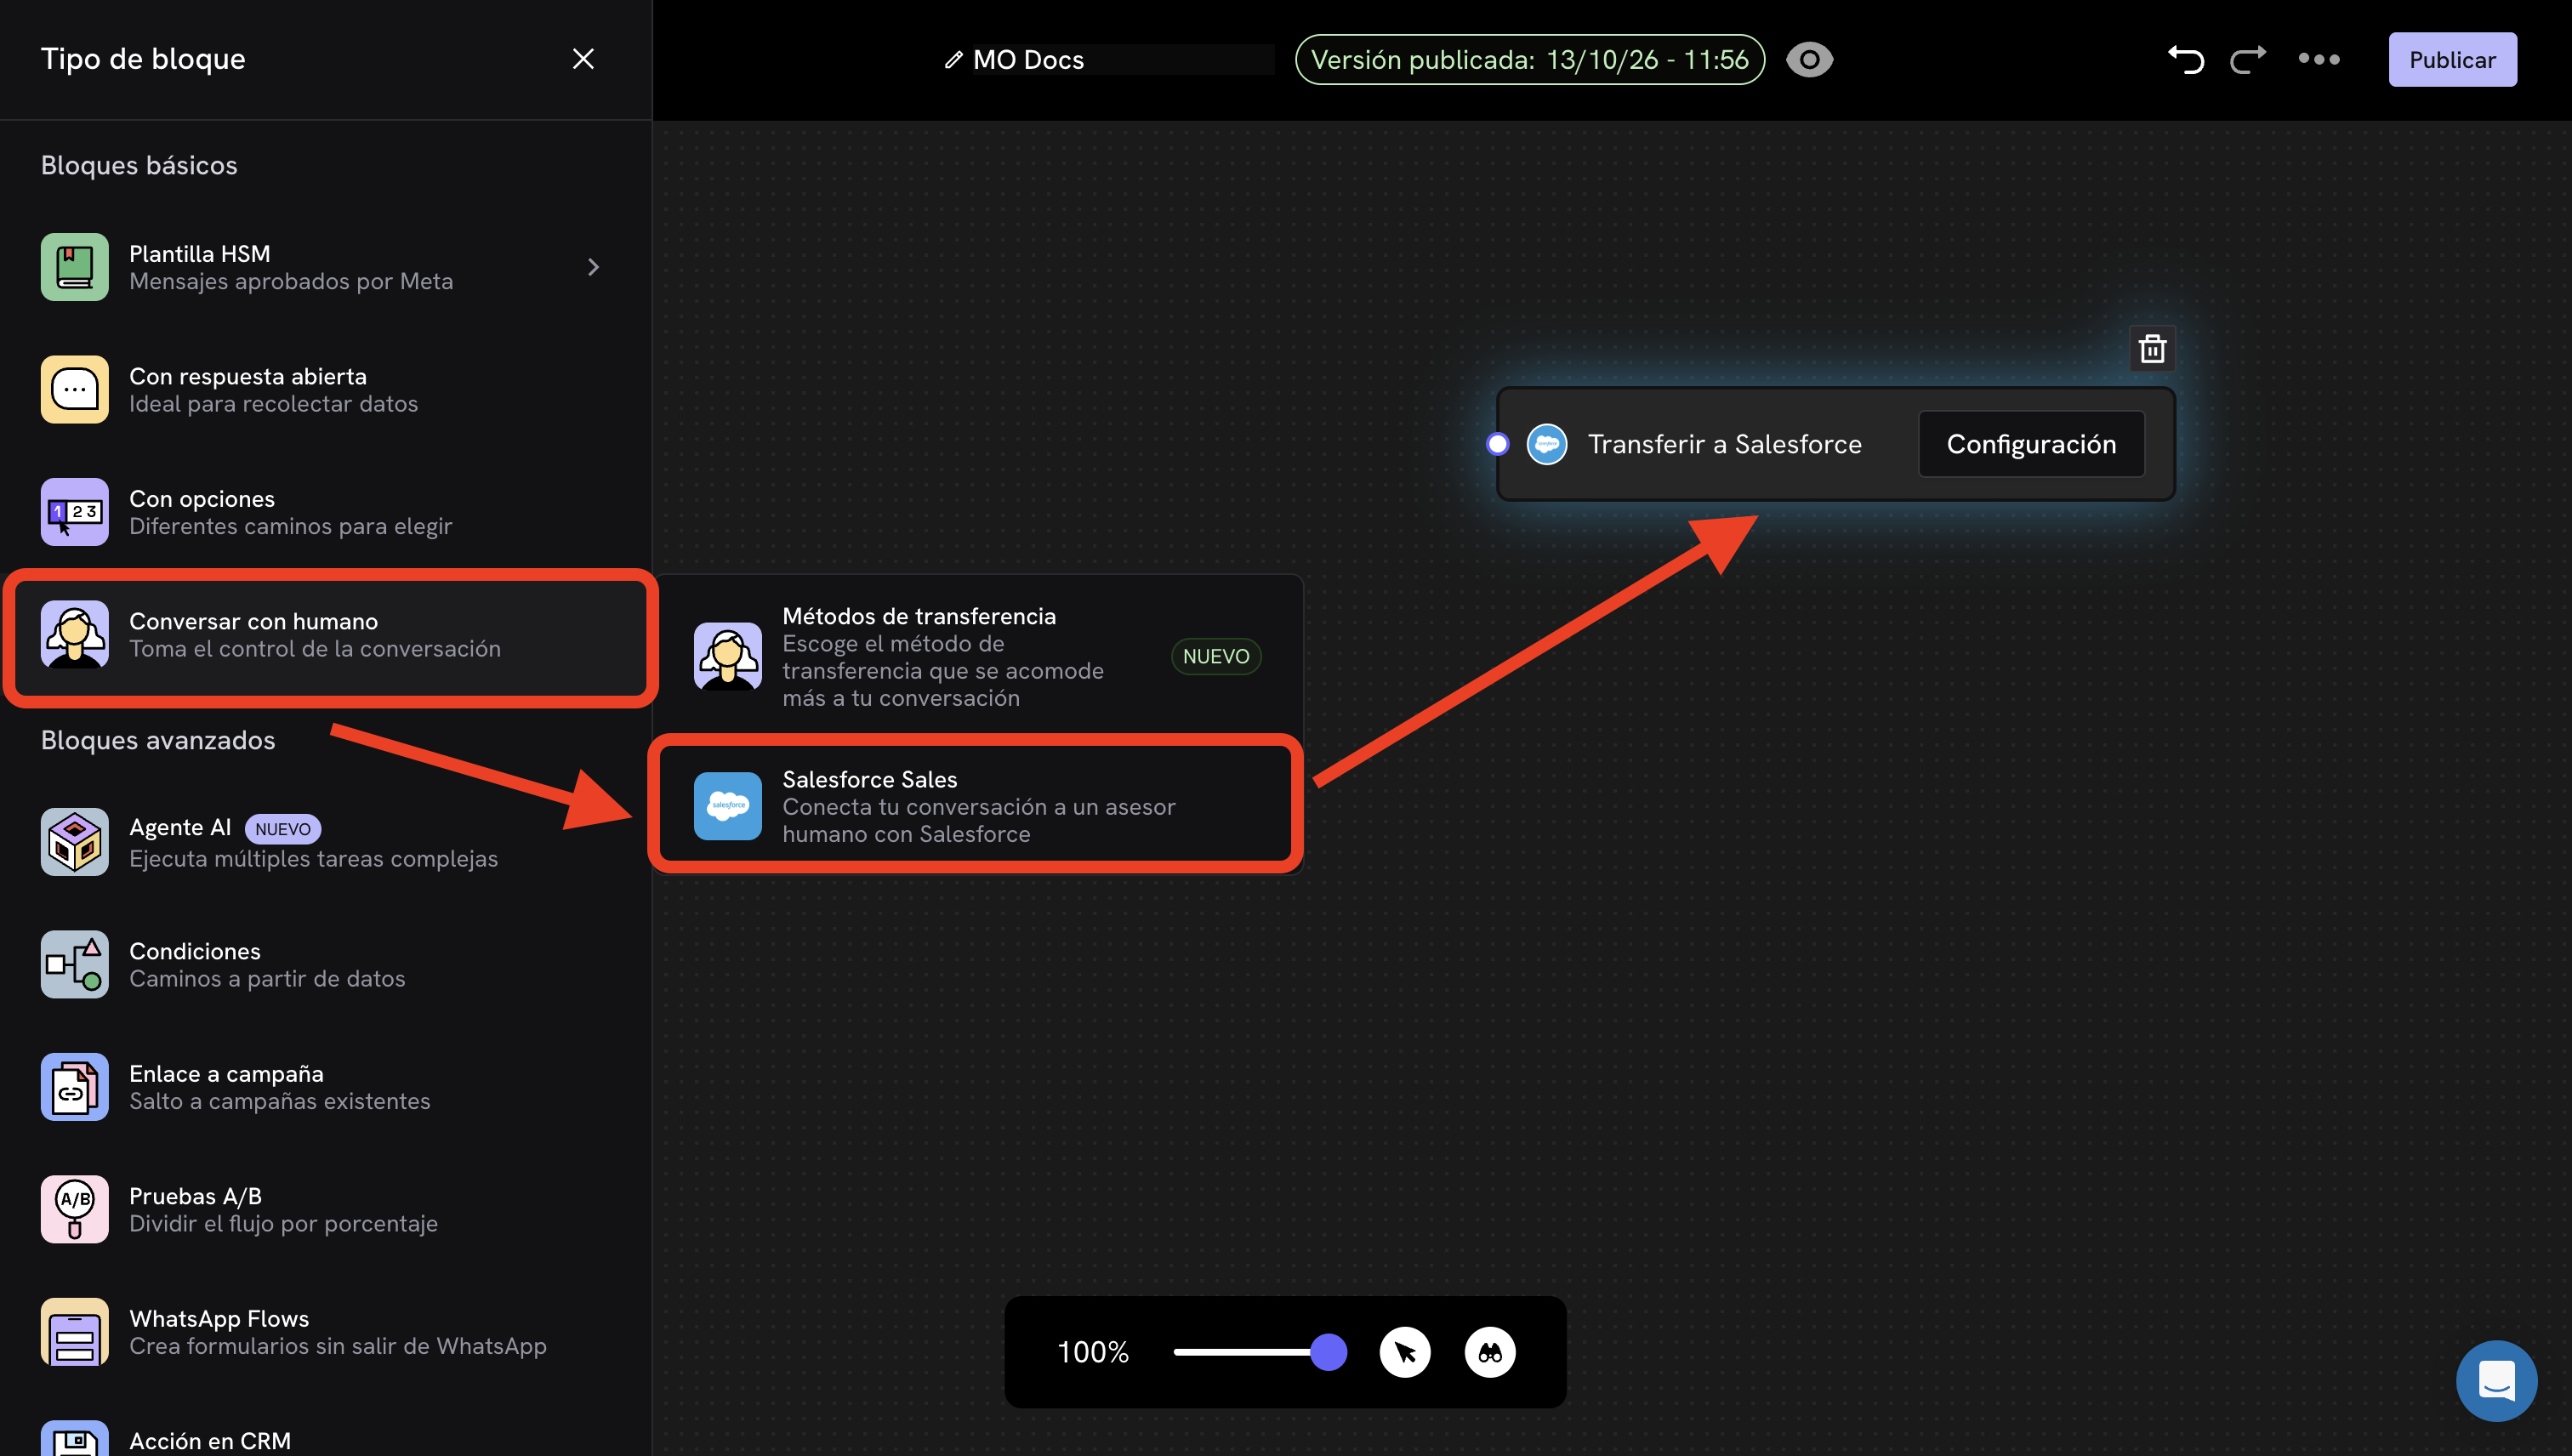Open the Métodos de transferencia icon
Screen dimensions: 2572x1456
pos(728,656)
